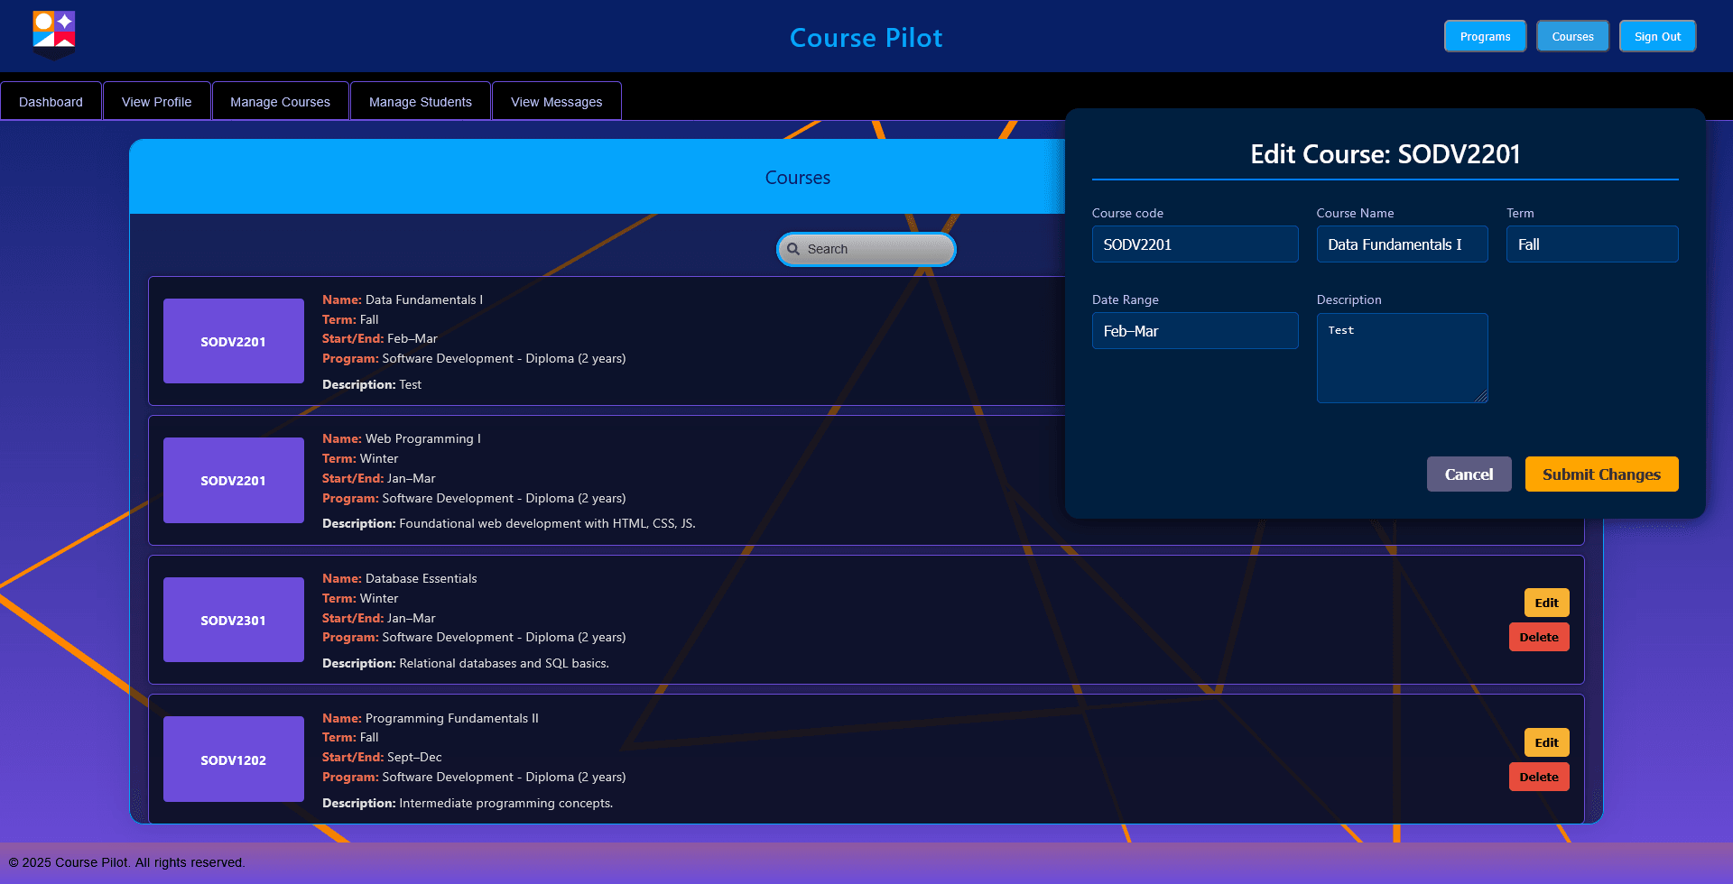Screen dimensions: 1733x884
Task: Switch to the Manage Courses tab
Action: click(280, 100)
